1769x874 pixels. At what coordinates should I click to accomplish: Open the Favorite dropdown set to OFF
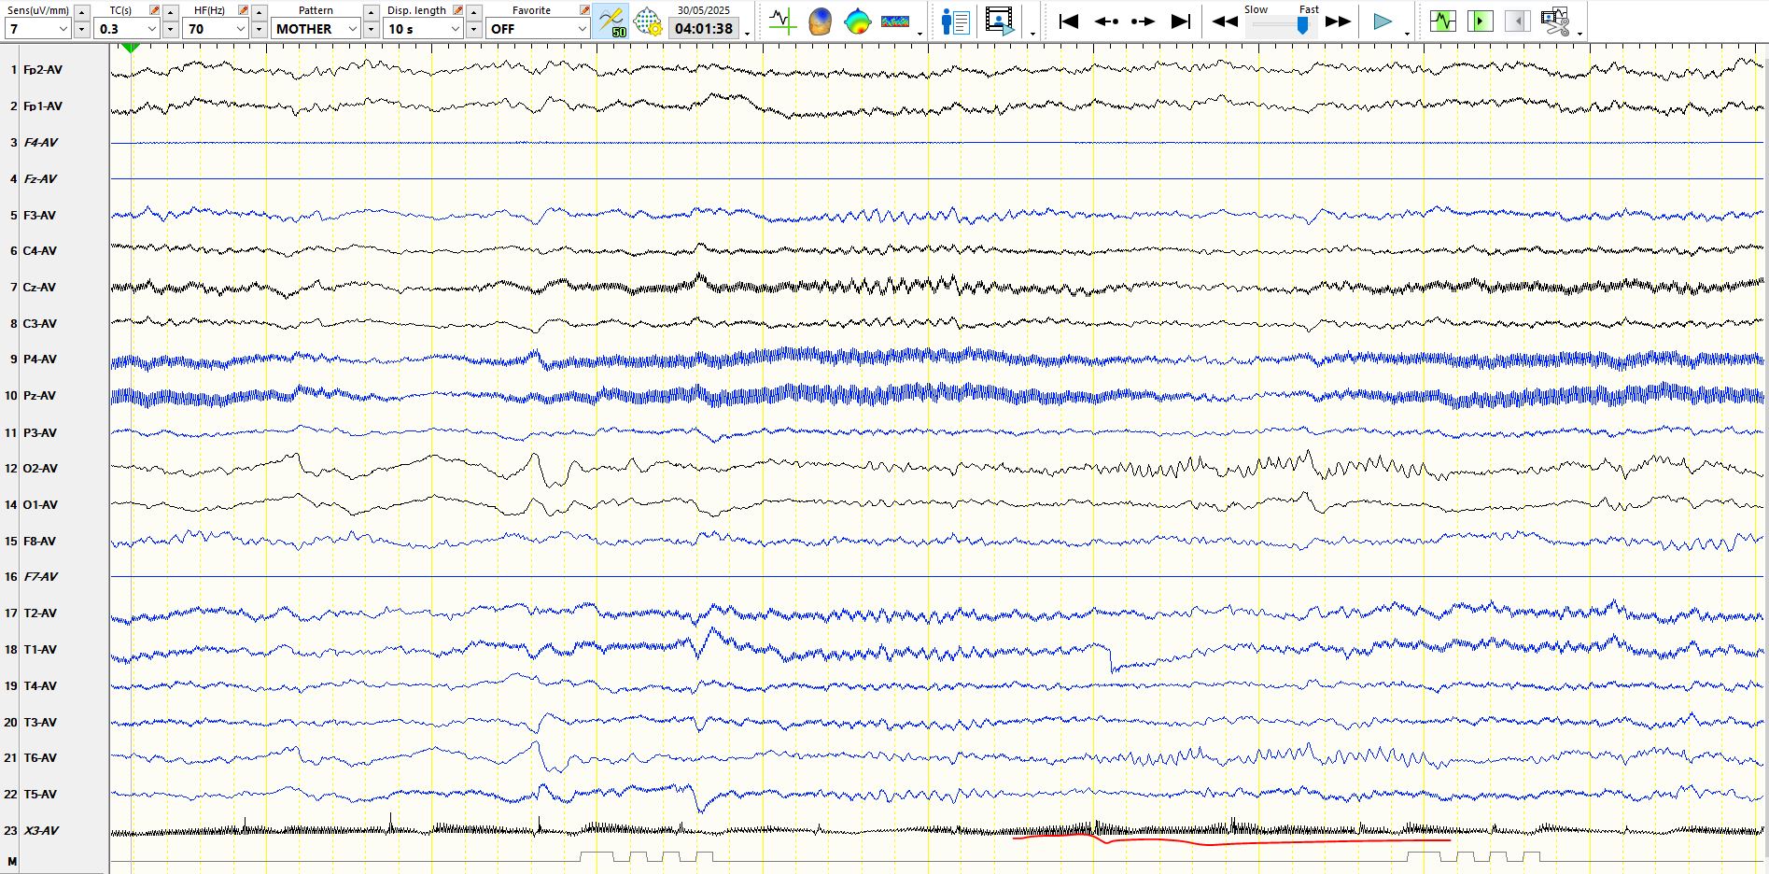pos(582,29)
